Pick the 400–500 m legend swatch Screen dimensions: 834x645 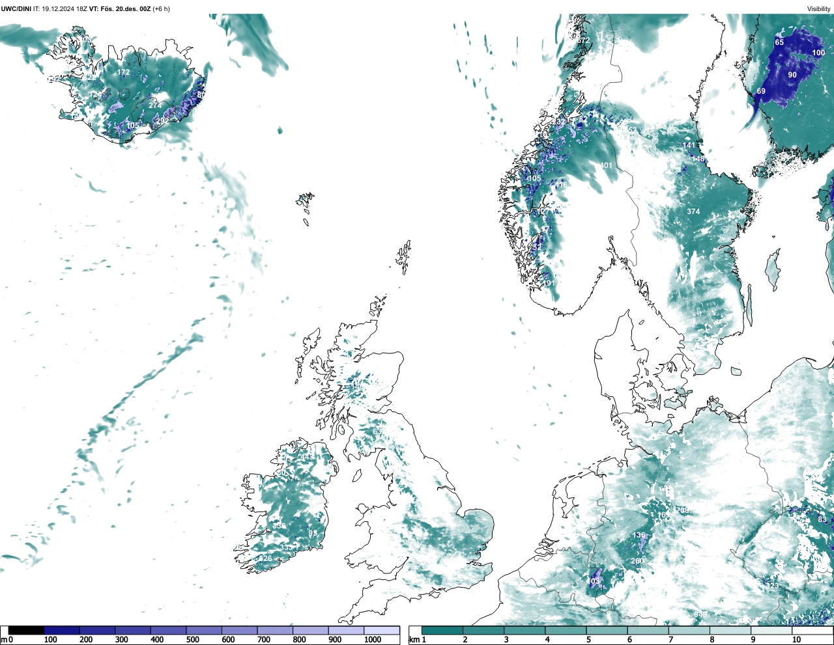168,630
